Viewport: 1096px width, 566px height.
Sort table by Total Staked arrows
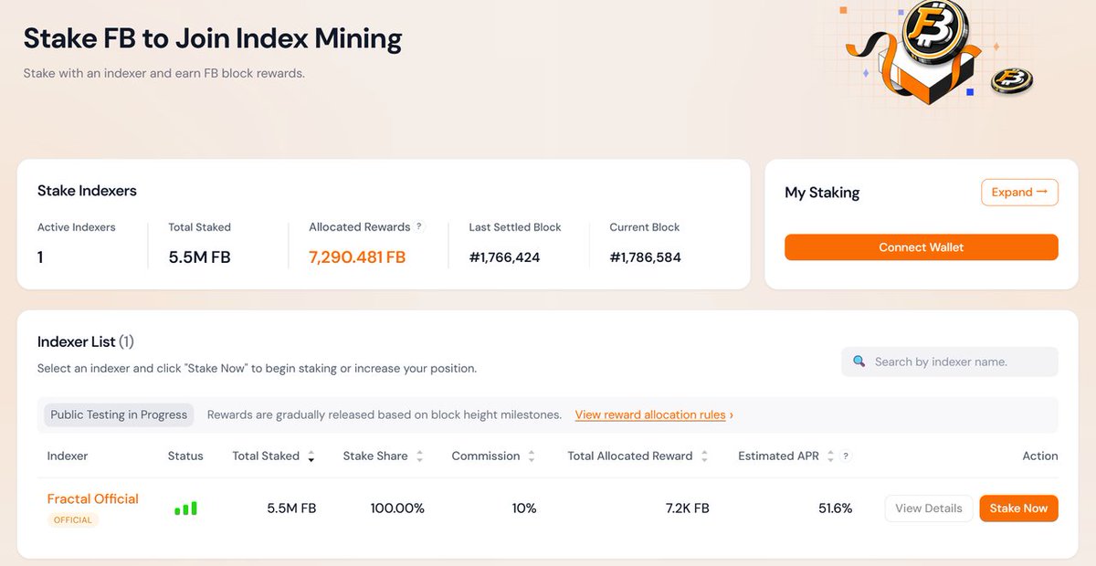[311, 456]
